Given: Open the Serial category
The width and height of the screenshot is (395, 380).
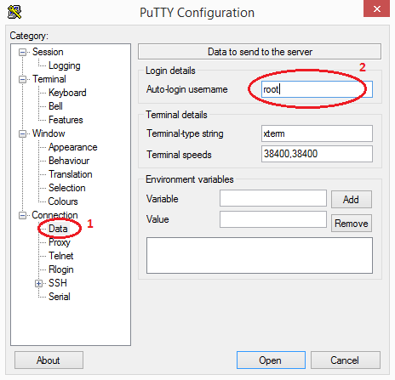Looking at the screenshot, I should click(60, 297).
